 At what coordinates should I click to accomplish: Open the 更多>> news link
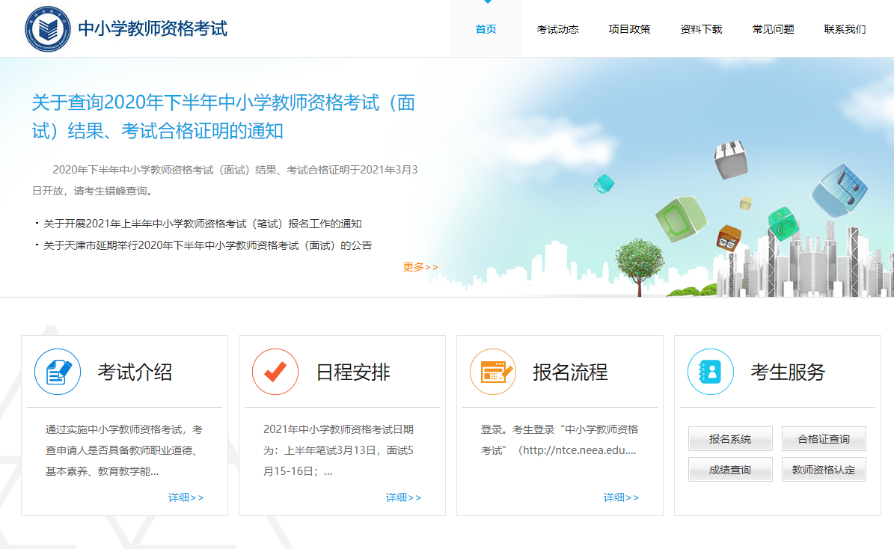(x=420, y=267)
